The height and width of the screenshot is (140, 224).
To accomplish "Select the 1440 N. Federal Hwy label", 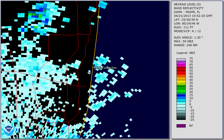I will pyautogui.click(x=104, y=68).
